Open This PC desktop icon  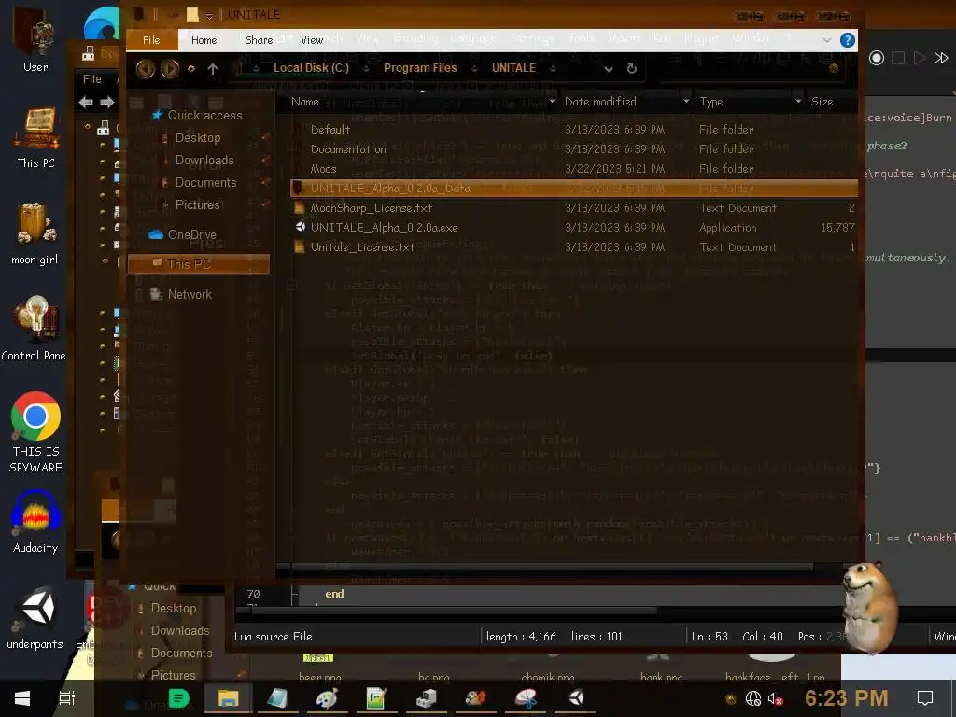click(x=36, y=138)
